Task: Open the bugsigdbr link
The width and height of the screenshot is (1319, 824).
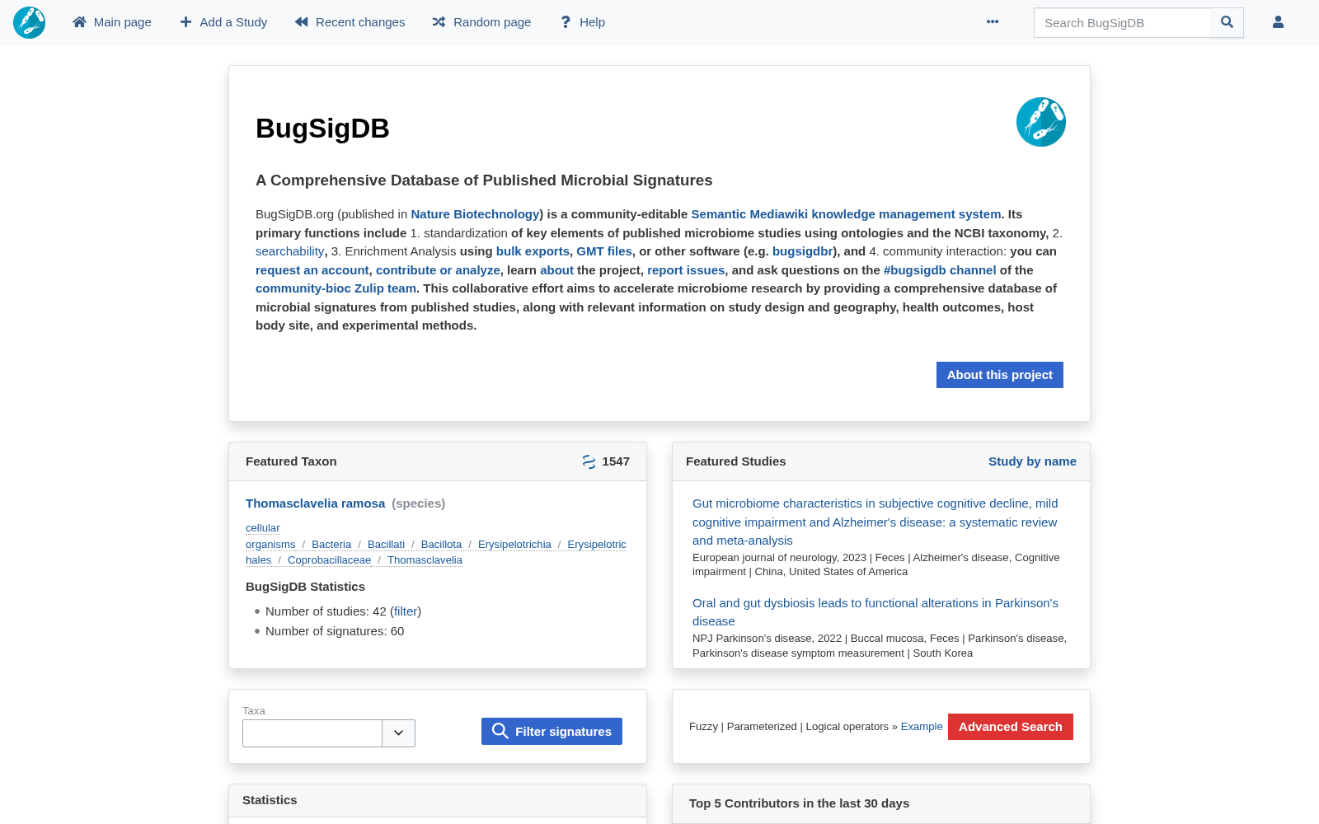Action: (x=802, y=251)
